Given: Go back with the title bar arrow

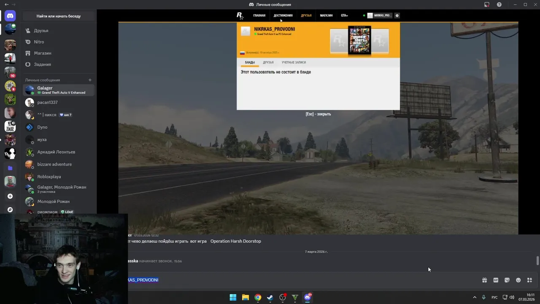Looking at the screenshot, I should click(x=6, y=5).
